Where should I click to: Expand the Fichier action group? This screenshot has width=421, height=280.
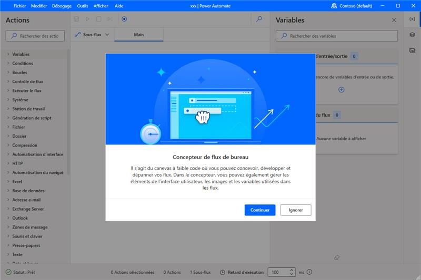coord(34,127)
